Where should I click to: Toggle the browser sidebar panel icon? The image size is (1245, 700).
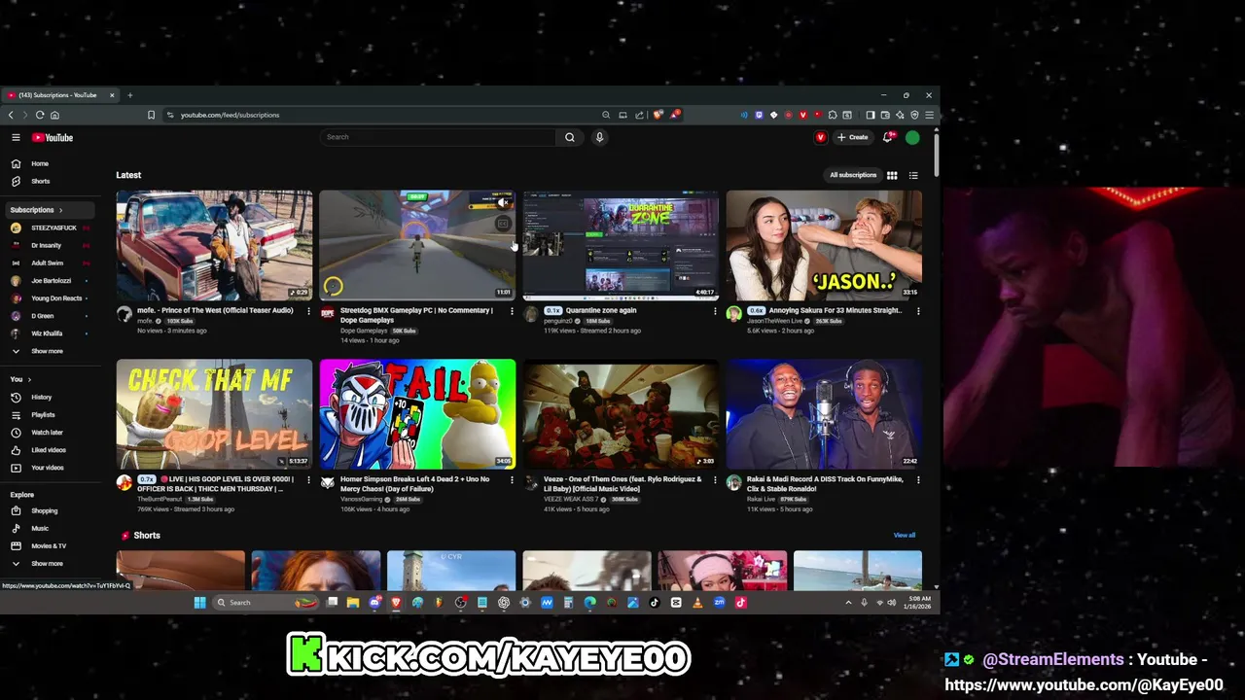click(x=871, y=115)
